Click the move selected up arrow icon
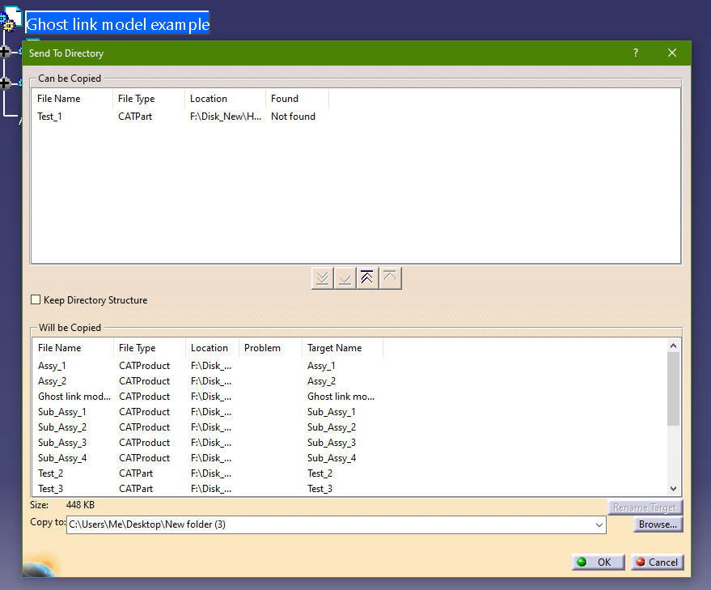 click(390, 278)
